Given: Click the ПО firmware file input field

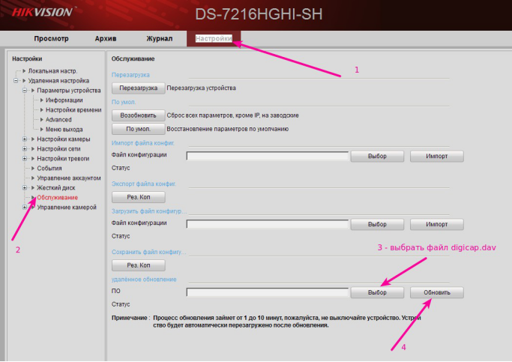Looking at the screenshot, I should coord(268,292).
